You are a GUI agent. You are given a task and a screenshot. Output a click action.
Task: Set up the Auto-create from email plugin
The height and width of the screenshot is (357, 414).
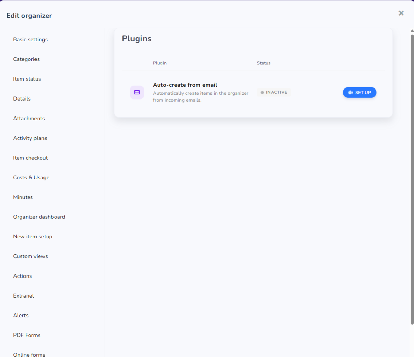pos(359,92)
